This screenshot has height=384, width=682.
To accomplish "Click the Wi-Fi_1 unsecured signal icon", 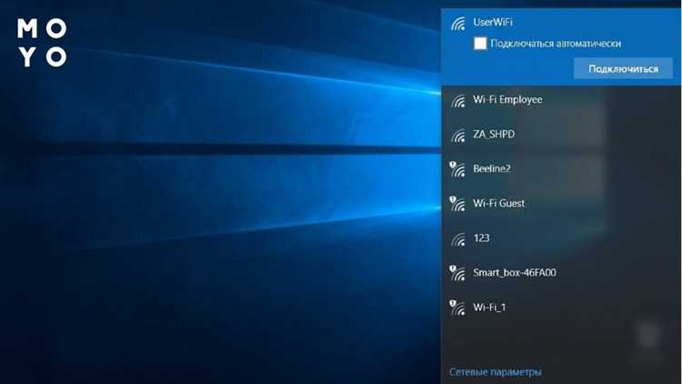I will pyautogui.click(x=457, y=308).
